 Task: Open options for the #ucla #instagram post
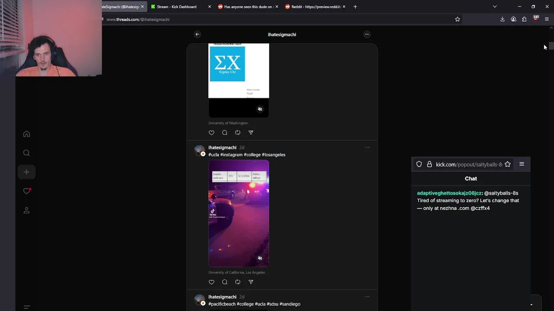click(367, 147)
